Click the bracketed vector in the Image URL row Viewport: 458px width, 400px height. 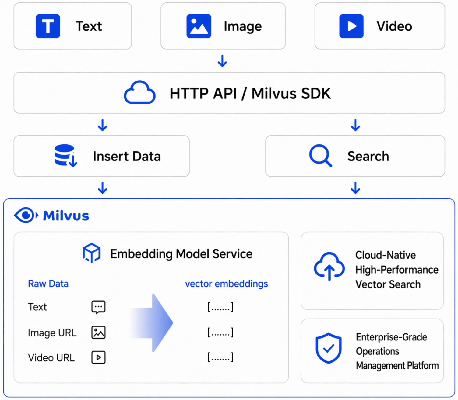[x=220, y=332]
